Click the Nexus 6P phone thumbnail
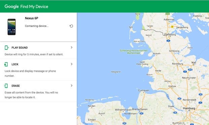Image resolution: width=209 pixels, height=125 pixels. [11, 27]
